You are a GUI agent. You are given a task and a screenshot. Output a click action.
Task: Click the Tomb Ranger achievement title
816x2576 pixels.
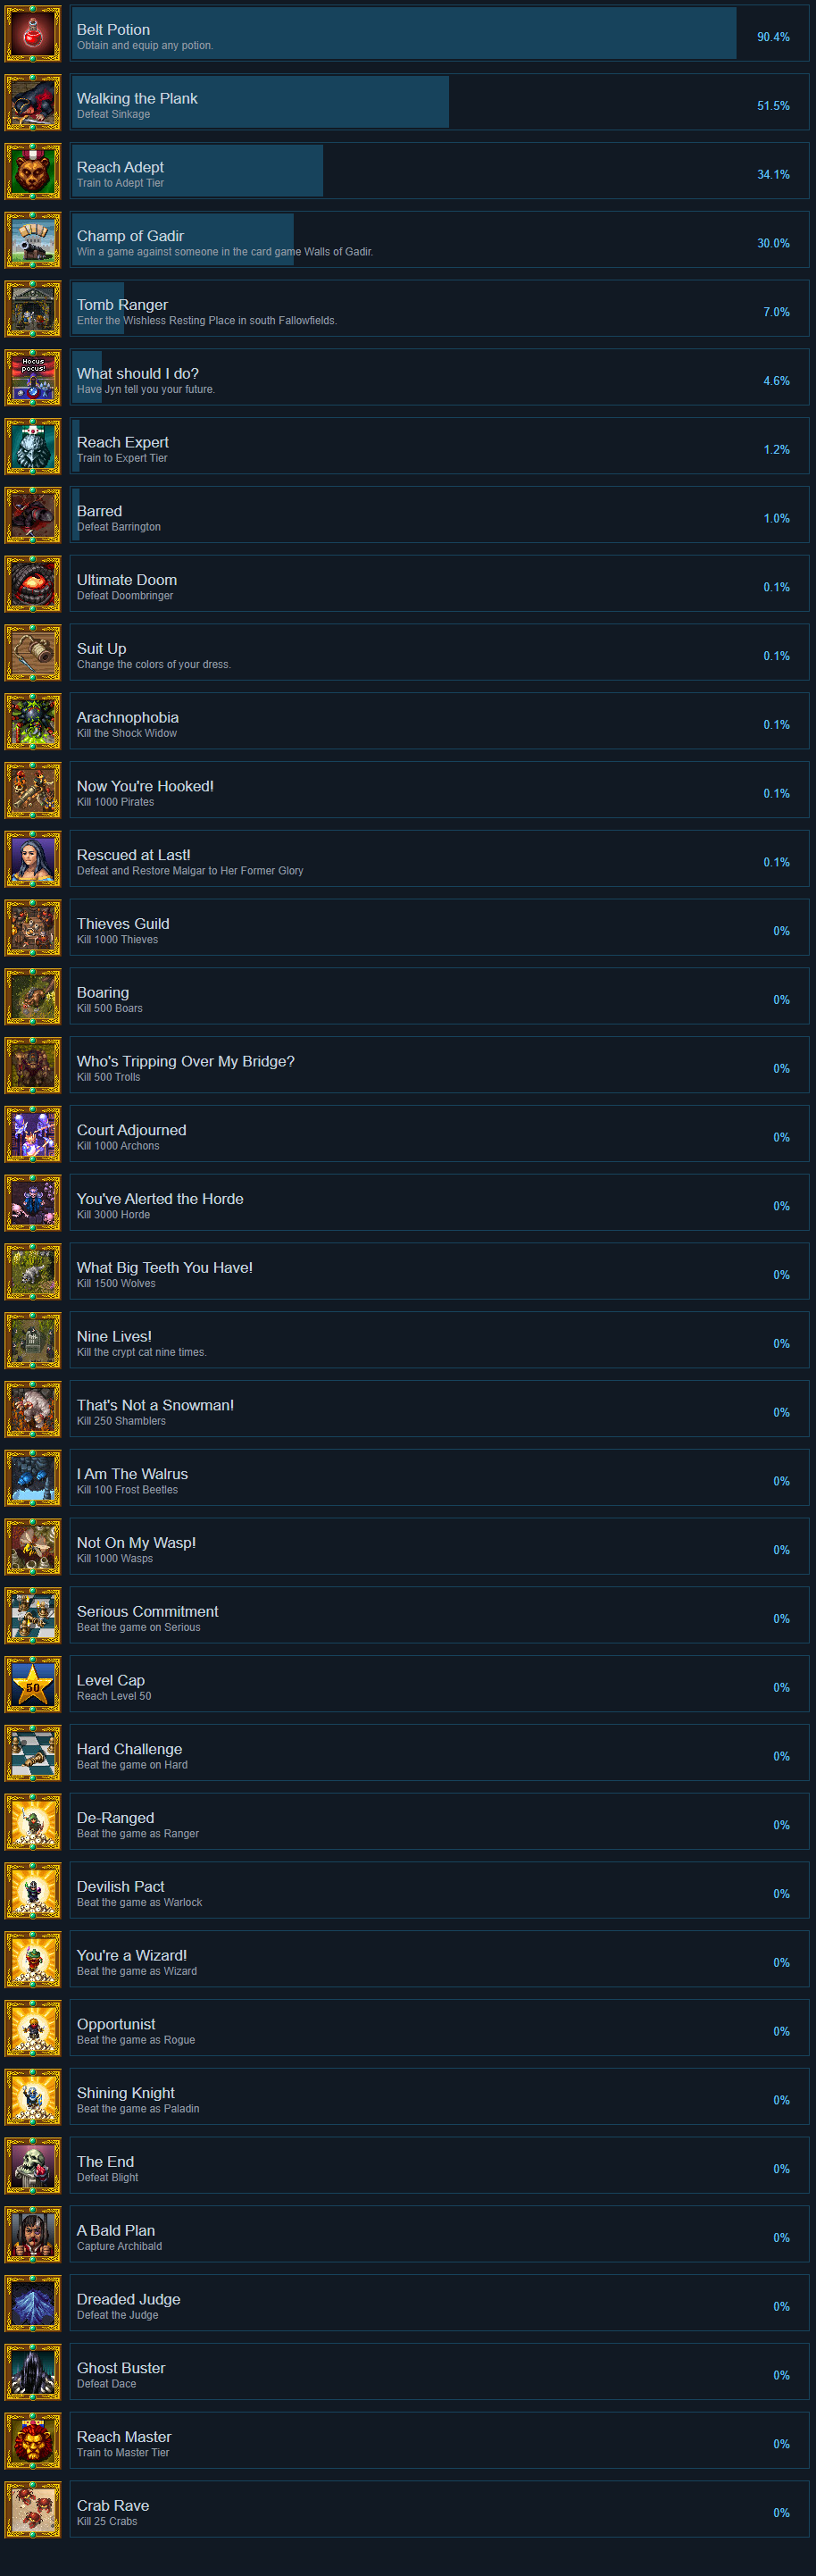pos(122,305)
